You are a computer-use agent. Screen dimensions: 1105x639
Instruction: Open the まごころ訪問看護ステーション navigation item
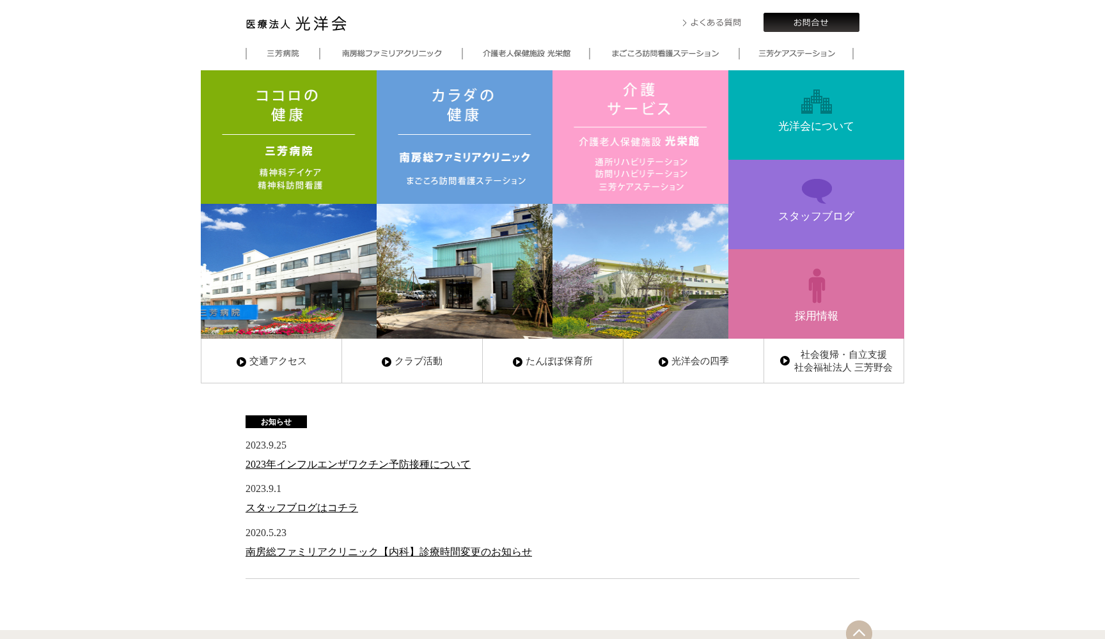(664, 54)
